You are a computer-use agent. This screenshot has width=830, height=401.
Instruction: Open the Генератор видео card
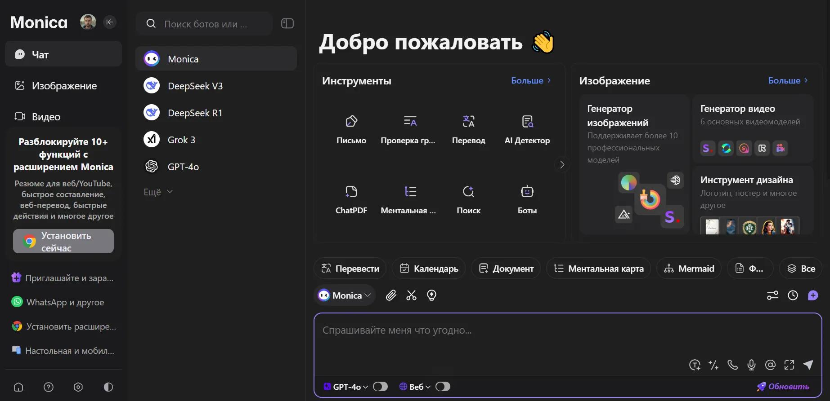click(753, 128)
